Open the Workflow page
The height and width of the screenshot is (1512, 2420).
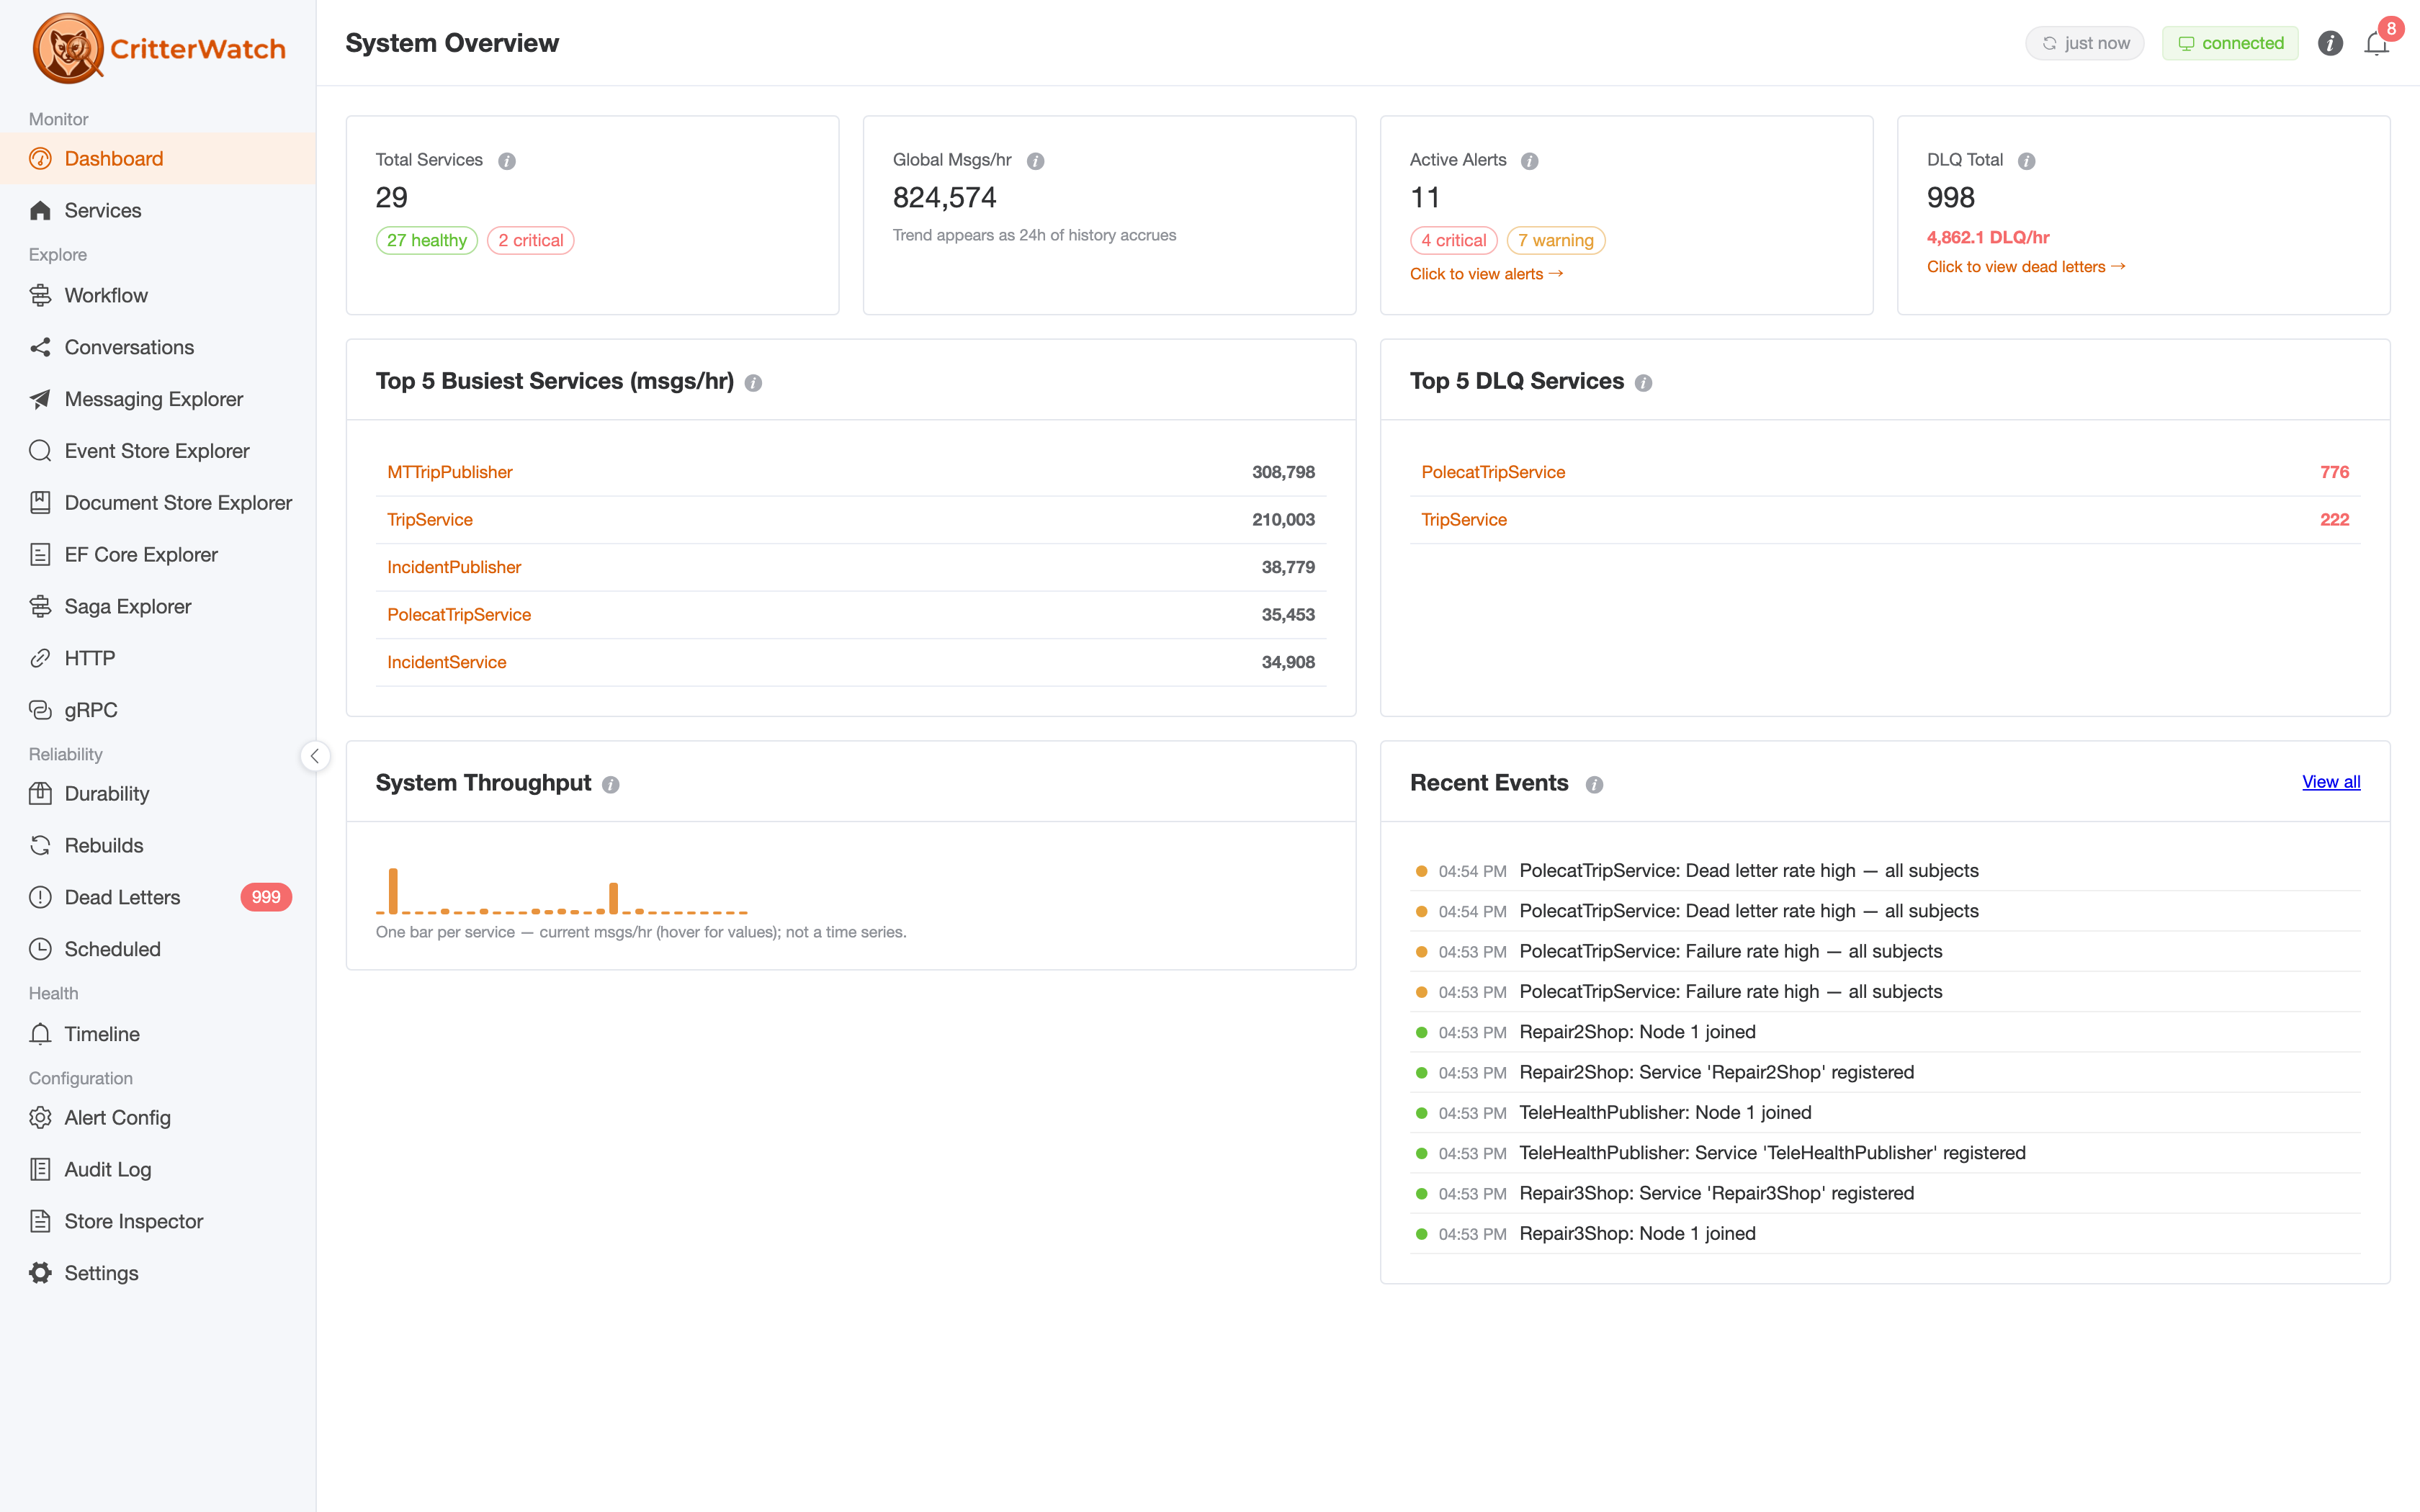coord(158,295)
